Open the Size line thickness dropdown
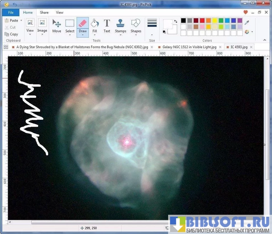The width and height of the screenshot is (272, 234). click(x=152, y=34)
